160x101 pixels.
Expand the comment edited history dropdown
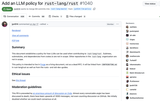point(44,24)
